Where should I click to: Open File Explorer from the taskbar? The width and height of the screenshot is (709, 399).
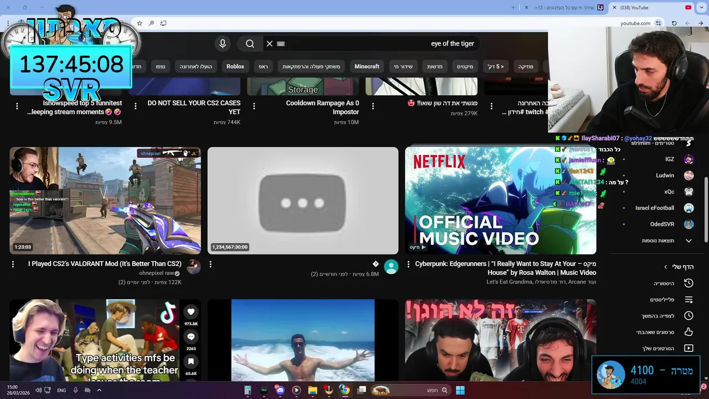coord(312,390)
